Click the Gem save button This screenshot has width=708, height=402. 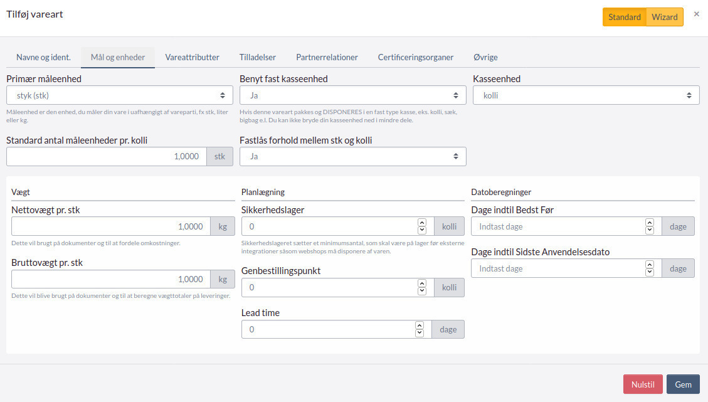(682, 384)
